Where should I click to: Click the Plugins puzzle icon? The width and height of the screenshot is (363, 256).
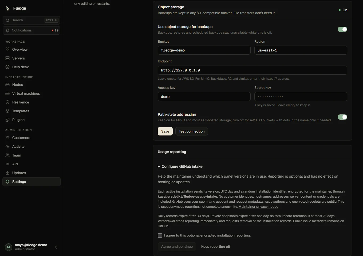[7, 120]
